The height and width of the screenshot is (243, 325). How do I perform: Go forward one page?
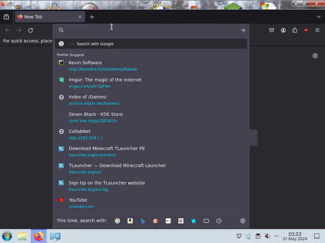pyautogui.click(x=19, y=30)
